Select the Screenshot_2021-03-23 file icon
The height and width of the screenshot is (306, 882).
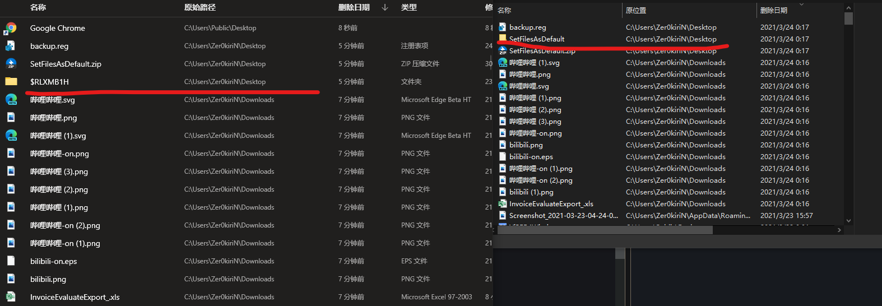pyautogui.click(x=503, y=215)
